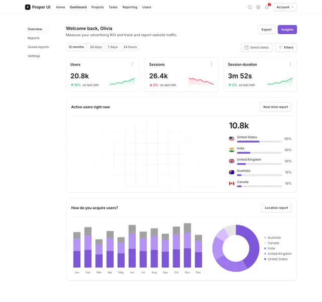Image resolution: width=322 pixels, height=302 pixels.
Task: Expand the Account dropdown
Action: (285, 7)
